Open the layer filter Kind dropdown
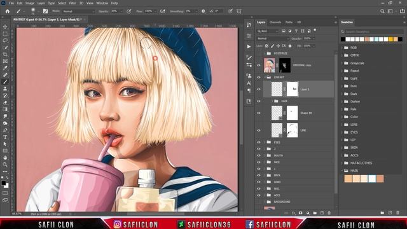The width and height of the screenshot is (407, 229). click(268, 31)
